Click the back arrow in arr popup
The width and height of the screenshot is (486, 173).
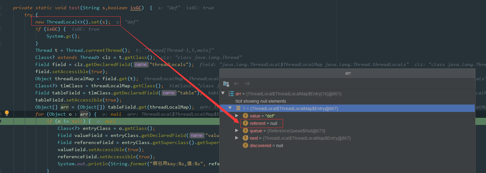tap(236, 84)
